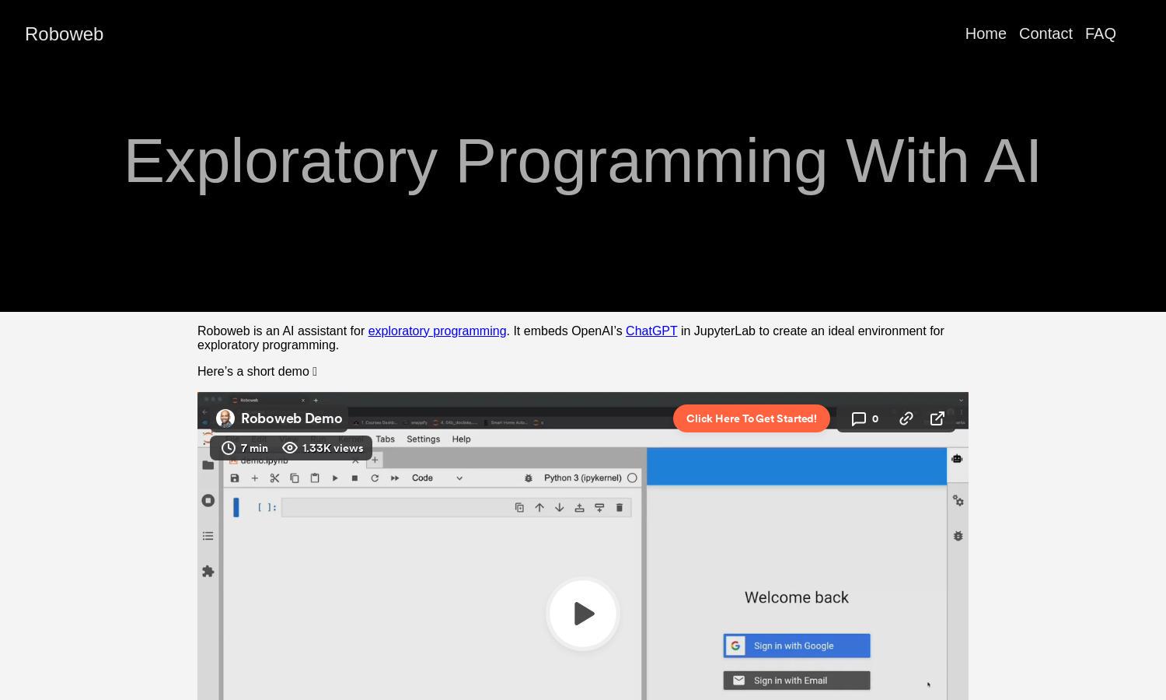1166x700 pixels.
Task: Open the ChatGPT hyperlink
Action: [651, 331]
